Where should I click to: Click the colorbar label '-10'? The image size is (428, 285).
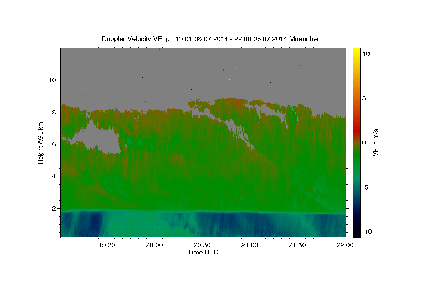point(367,232)
